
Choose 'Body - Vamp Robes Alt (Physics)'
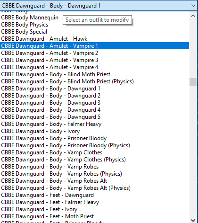pos(94,188)
